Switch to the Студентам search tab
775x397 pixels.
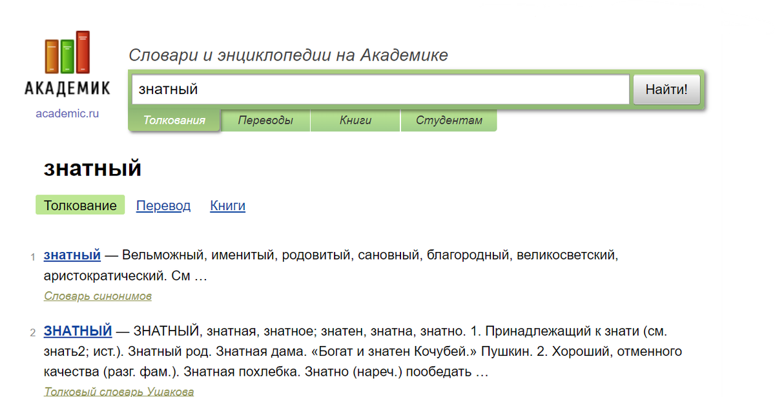(x=449, y=121)
